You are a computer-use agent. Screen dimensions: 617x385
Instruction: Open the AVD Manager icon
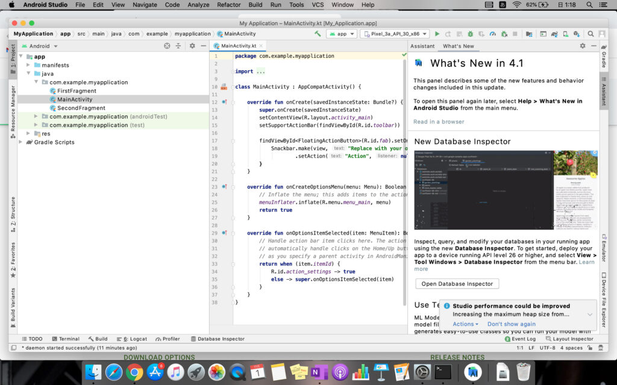[565, 34]
